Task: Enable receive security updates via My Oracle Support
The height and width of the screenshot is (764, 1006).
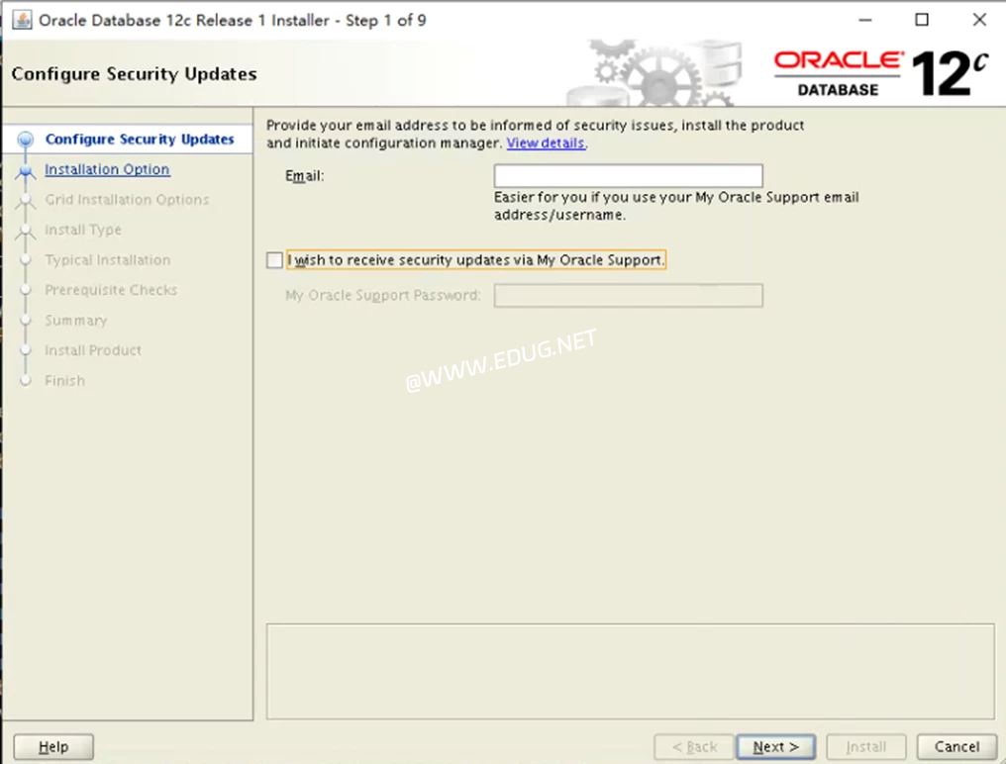Action: click(x=274, y=260)
